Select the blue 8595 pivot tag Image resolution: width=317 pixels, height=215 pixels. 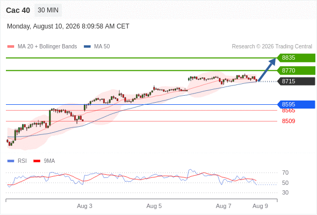point(296,104)
